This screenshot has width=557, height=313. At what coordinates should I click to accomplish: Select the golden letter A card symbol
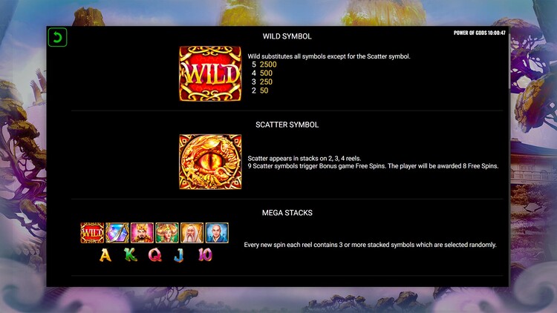click(105, 255)
